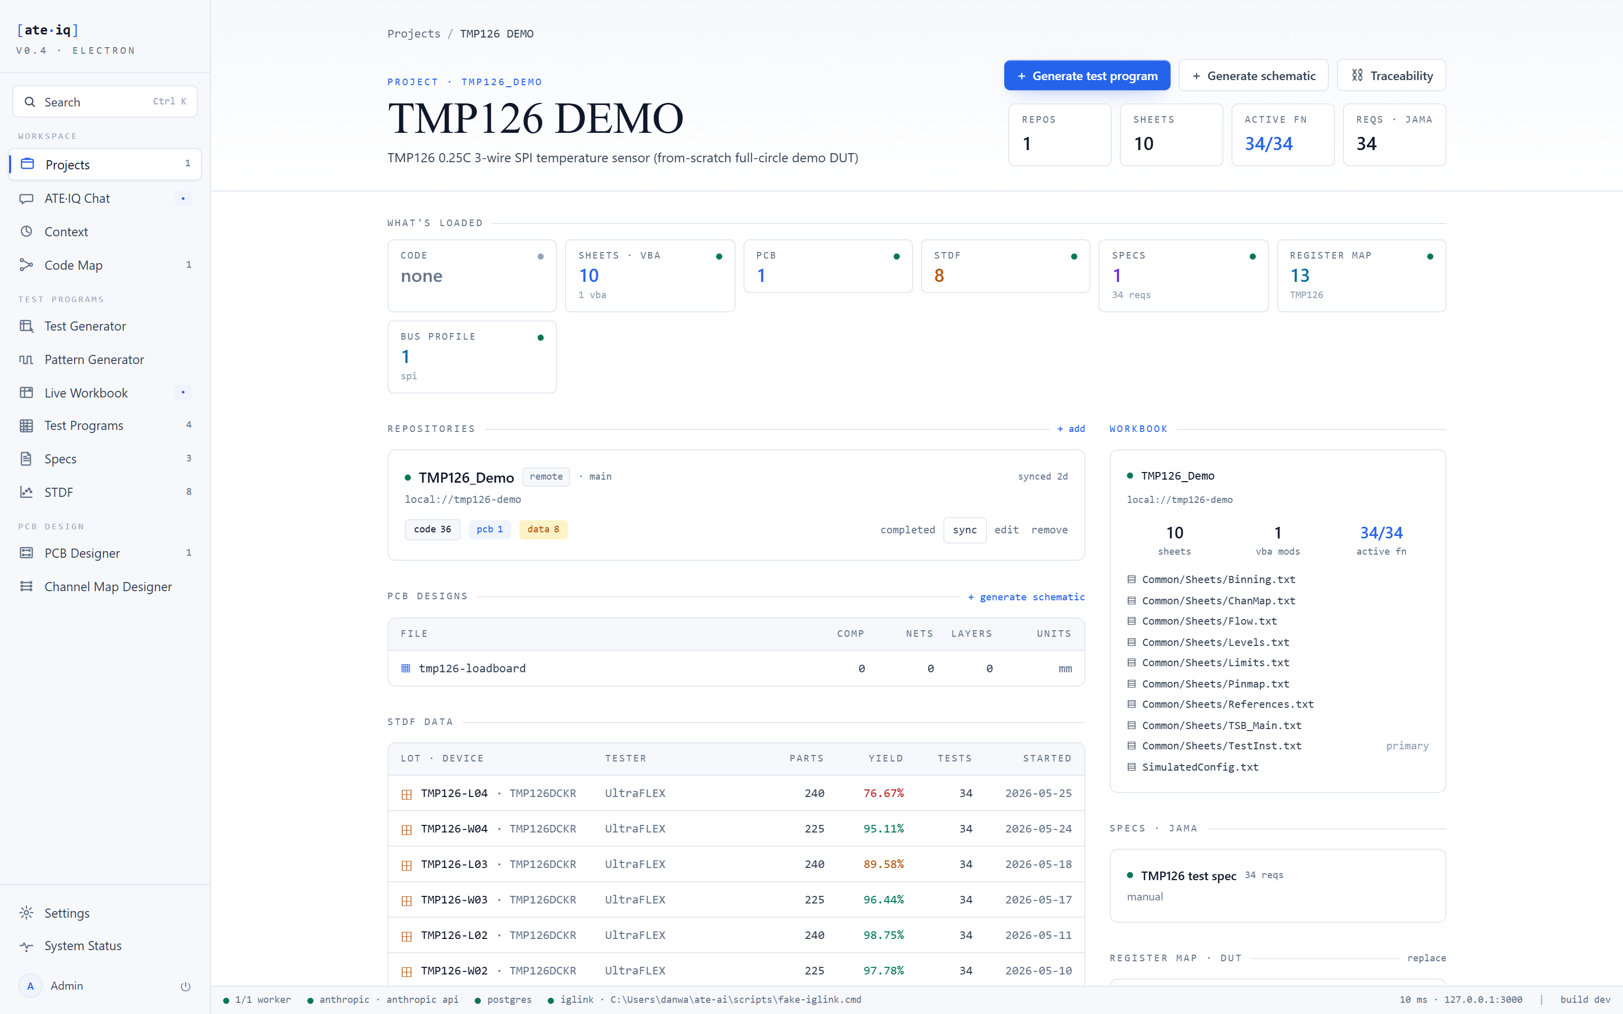Click Generate schematic button
This screenshot has width=1623, height=1014.
(1253, 75)
